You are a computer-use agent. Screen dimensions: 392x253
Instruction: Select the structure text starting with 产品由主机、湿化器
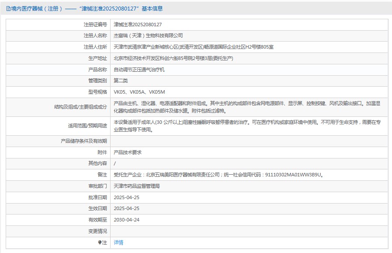click(x=247, y=107)
